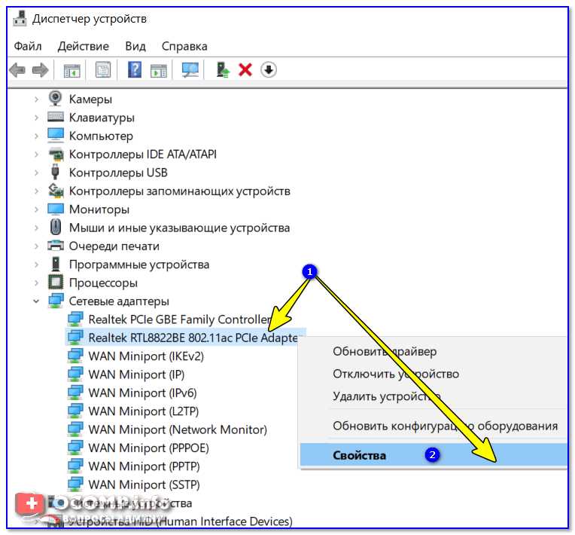Image resolution: width=575 pixels, height=535 pixels.
Task: Open the Файл menu
Action: (x=28, y=46)
